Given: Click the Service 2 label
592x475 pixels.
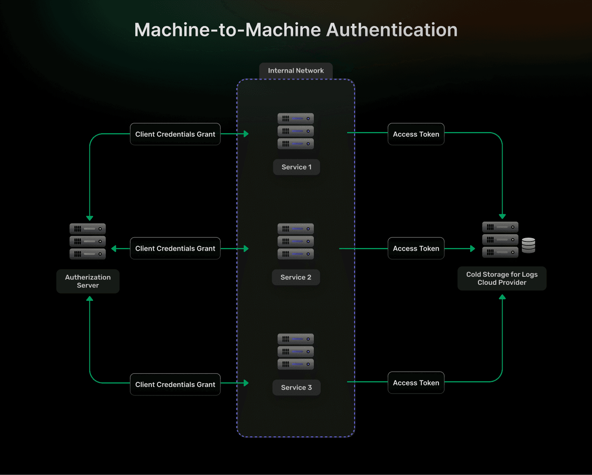Looking at the screenshot, I should point(296,277).
